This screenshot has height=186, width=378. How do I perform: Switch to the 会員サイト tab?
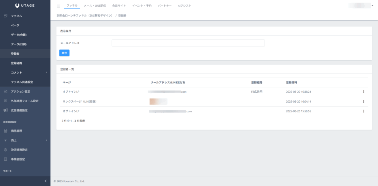[118, 6]
